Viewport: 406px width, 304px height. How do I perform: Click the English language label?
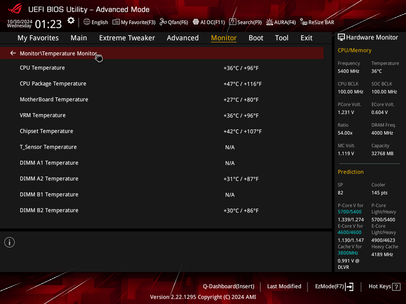point(100,22)
